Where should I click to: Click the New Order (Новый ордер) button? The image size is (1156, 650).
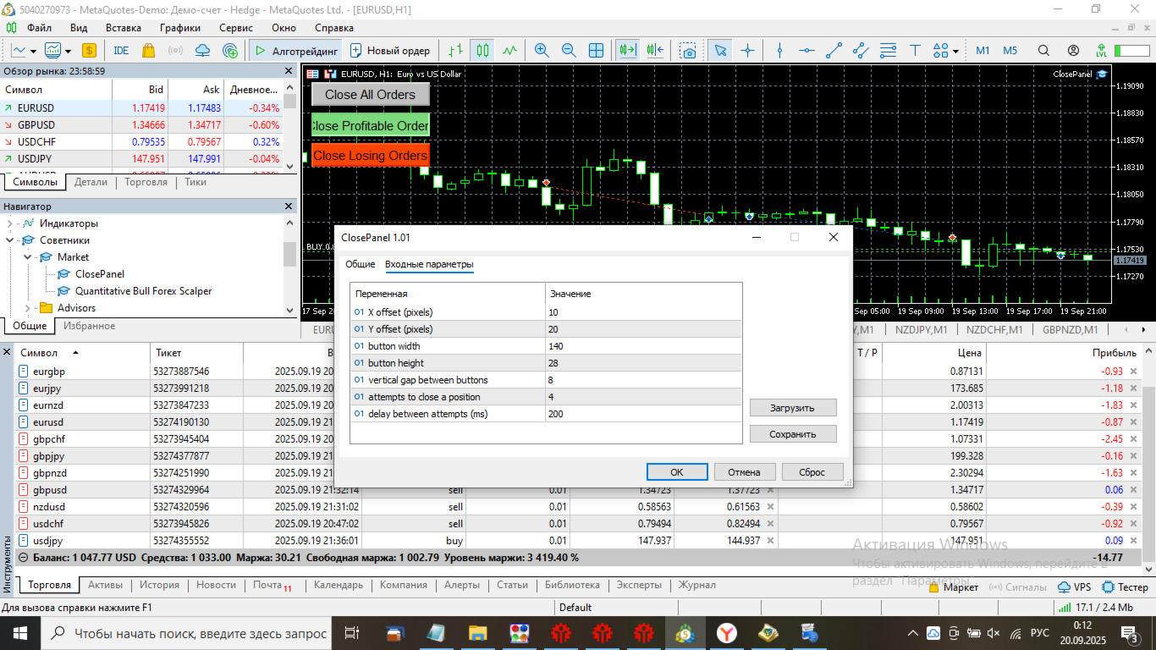click(x=390, y=51)
